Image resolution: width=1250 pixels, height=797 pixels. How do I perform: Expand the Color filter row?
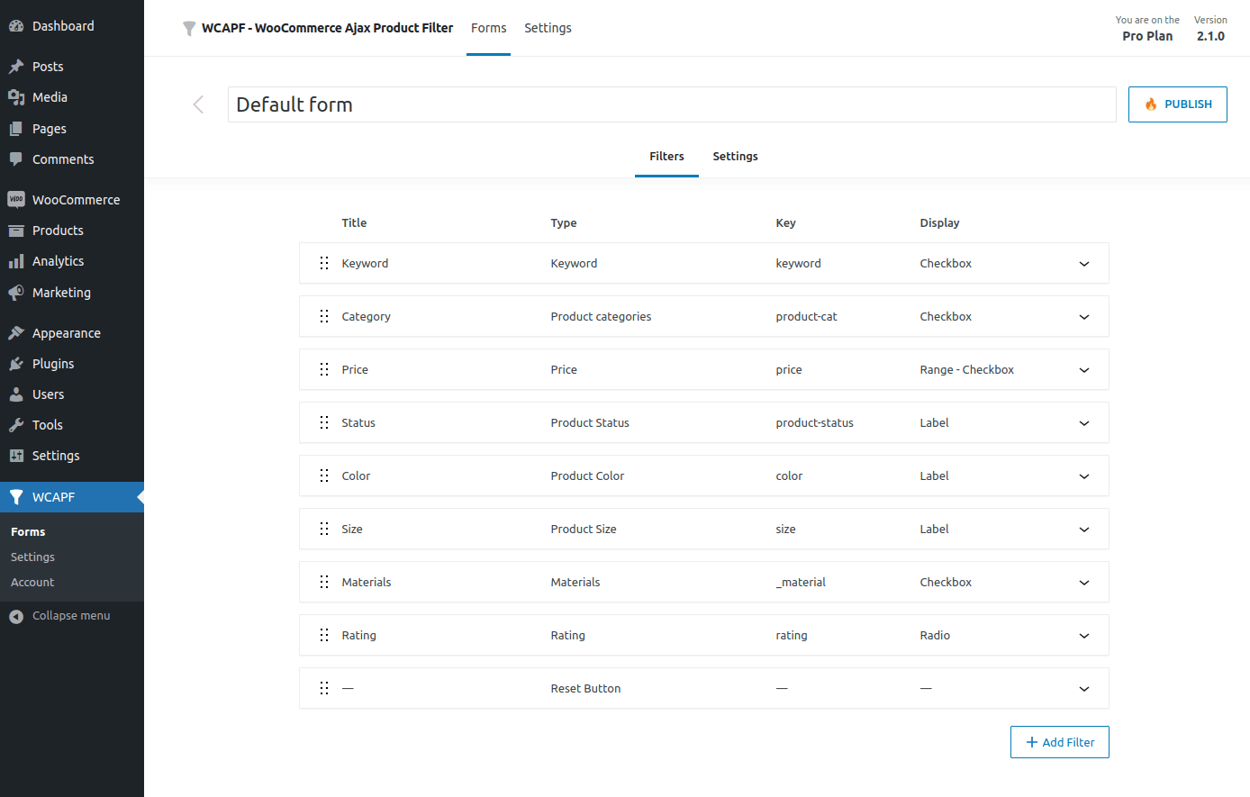[1084, 476]
